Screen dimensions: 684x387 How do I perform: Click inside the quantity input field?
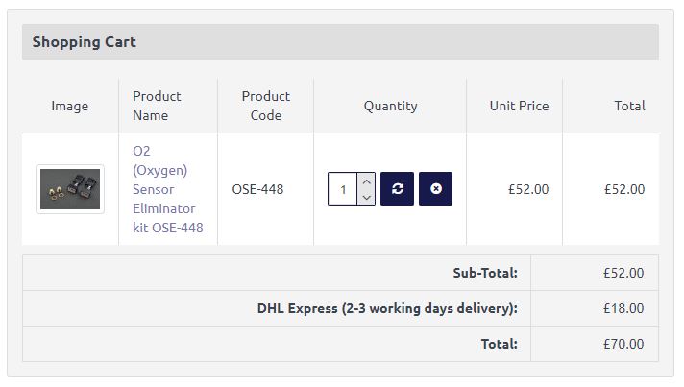[343, 189]
